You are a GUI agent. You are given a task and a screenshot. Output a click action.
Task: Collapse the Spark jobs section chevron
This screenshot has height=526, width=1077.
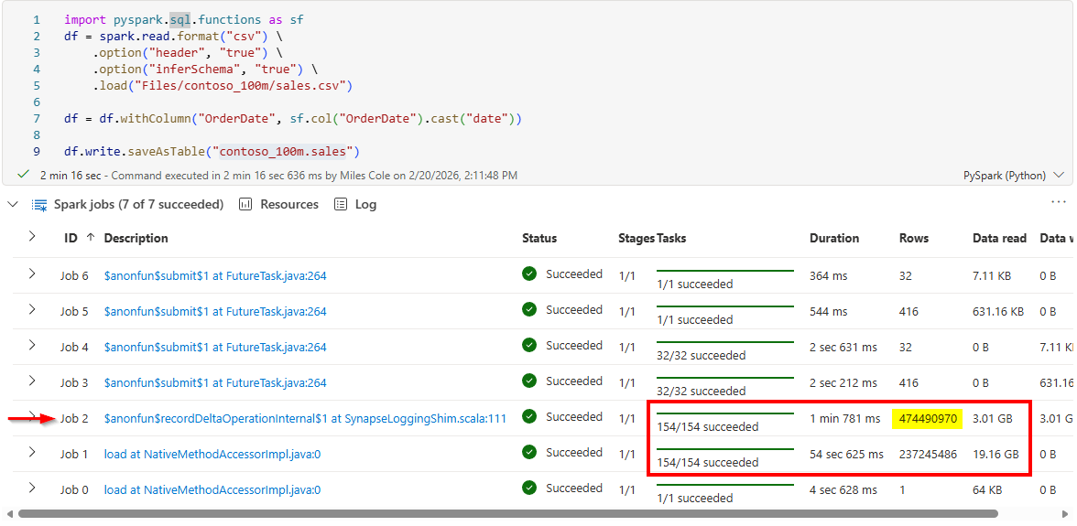[13, 204]
